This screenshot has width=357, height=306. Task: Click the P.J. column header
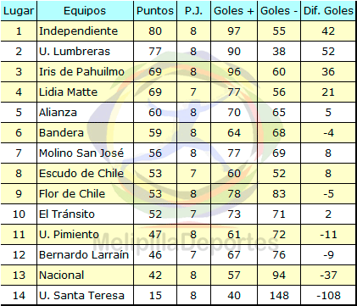pyautogui.click(x=194, y=11)
